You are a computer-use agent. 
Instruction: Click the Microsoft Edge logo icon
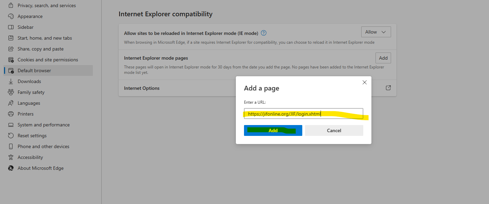pos(11,168)
